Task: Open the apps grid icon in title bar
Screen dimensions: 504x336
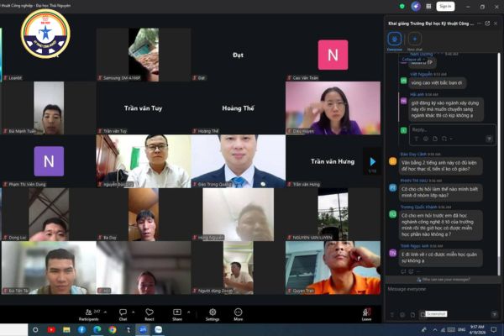Action: [x=428, y=6]
